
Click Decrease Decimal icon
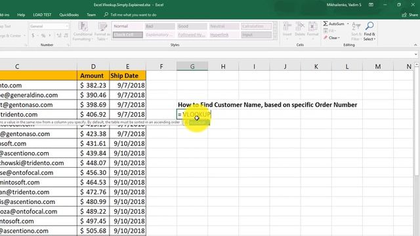(x=66, y=35)
